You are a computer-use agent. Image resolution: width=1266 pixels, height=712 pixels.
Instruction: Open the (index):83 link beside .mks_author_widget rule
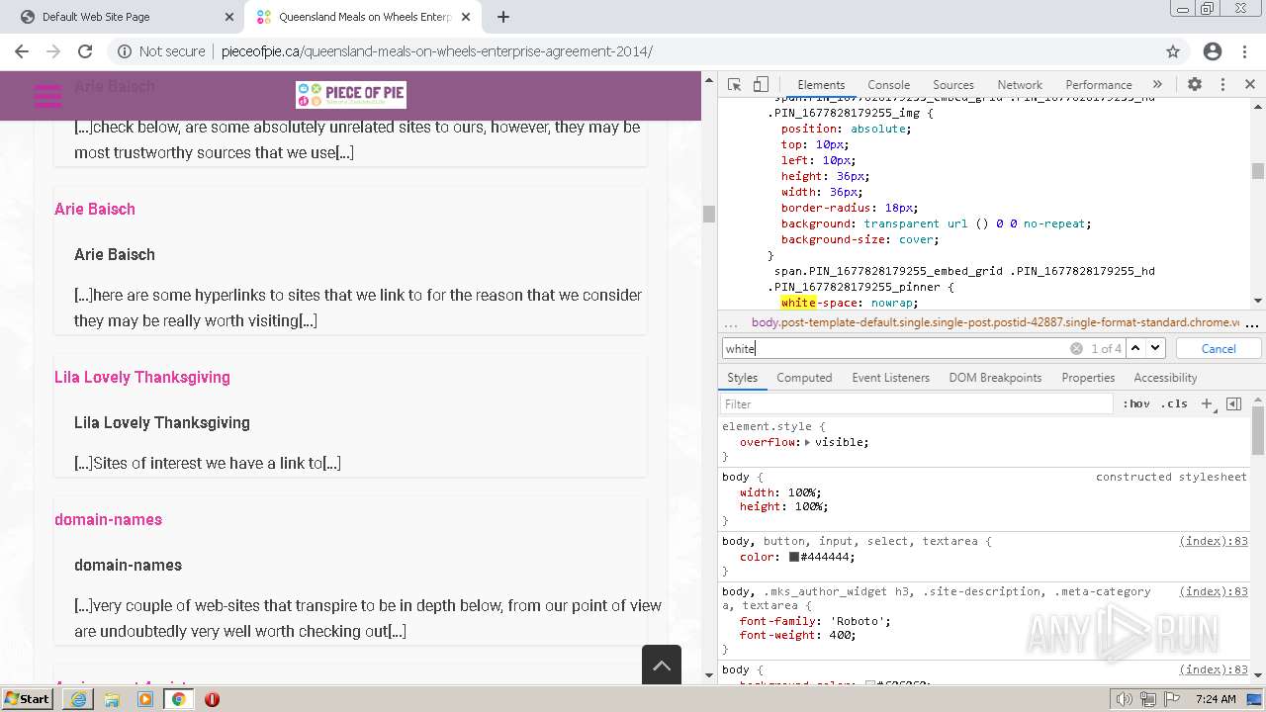(1214, 591)
